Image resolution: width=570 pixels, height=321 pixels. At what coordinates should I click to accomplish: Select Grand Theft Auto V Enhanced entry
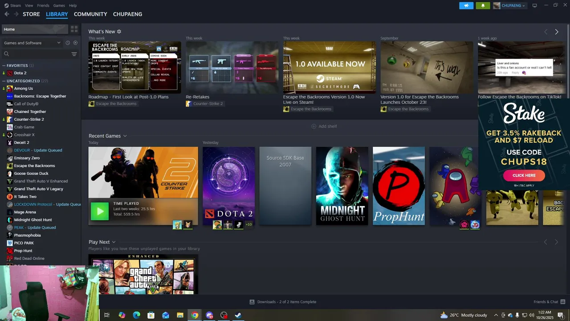click(x=41, y=181)
